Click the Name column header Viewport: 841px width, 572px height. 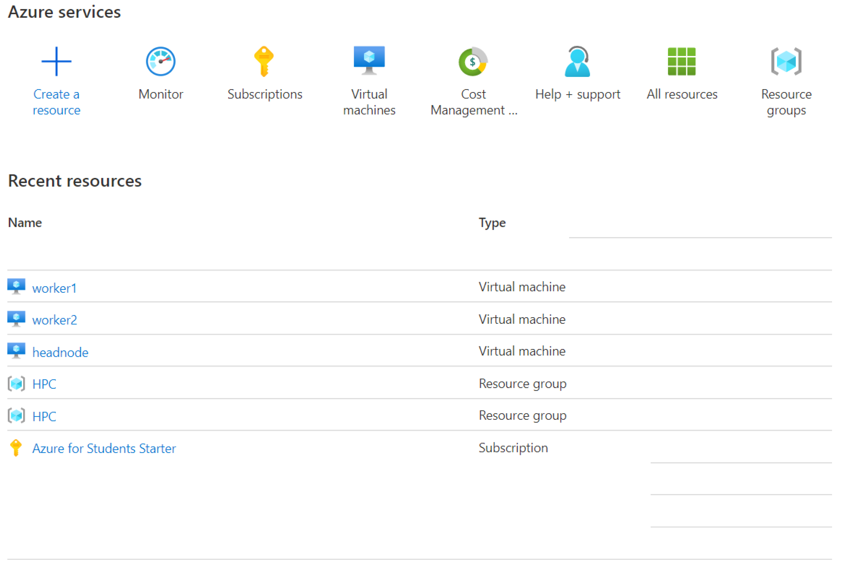pyautogui.click(x=25, y=222)
